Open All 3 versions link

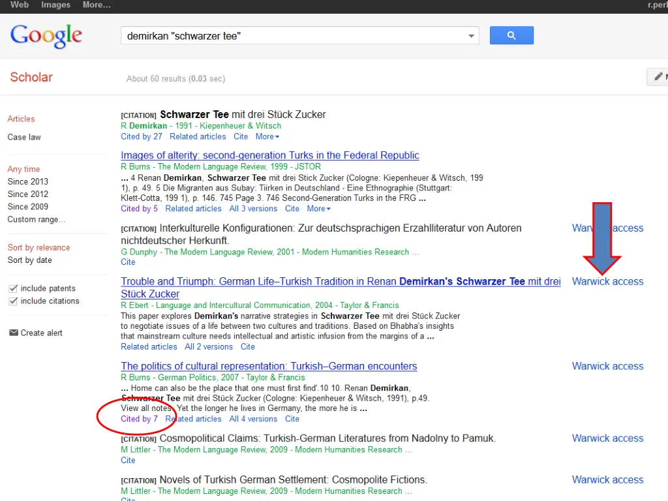tap(253, 209)
